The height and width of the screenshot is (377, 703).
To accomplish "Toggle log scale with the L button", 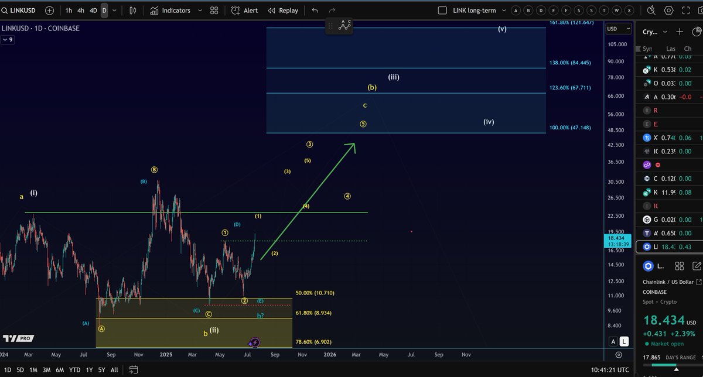I will pos(624,341).
